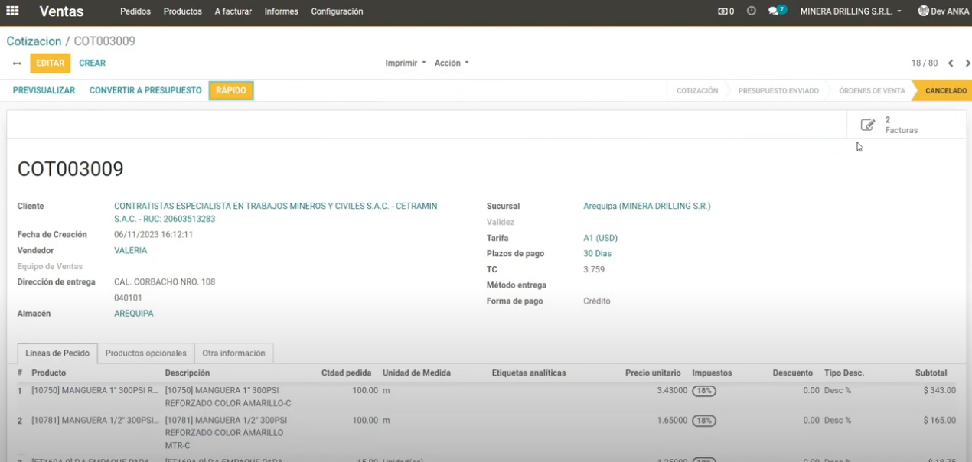This screenshot has height=462, width=972.
Task: Click the cash counter icon in top bar
Action: 725,11
